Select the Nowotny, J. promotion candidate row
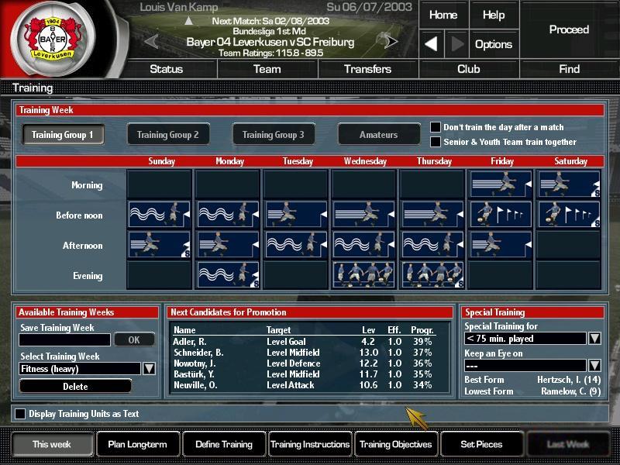Image resolution: width=620 pixels, height=465 pixels. 304,363
